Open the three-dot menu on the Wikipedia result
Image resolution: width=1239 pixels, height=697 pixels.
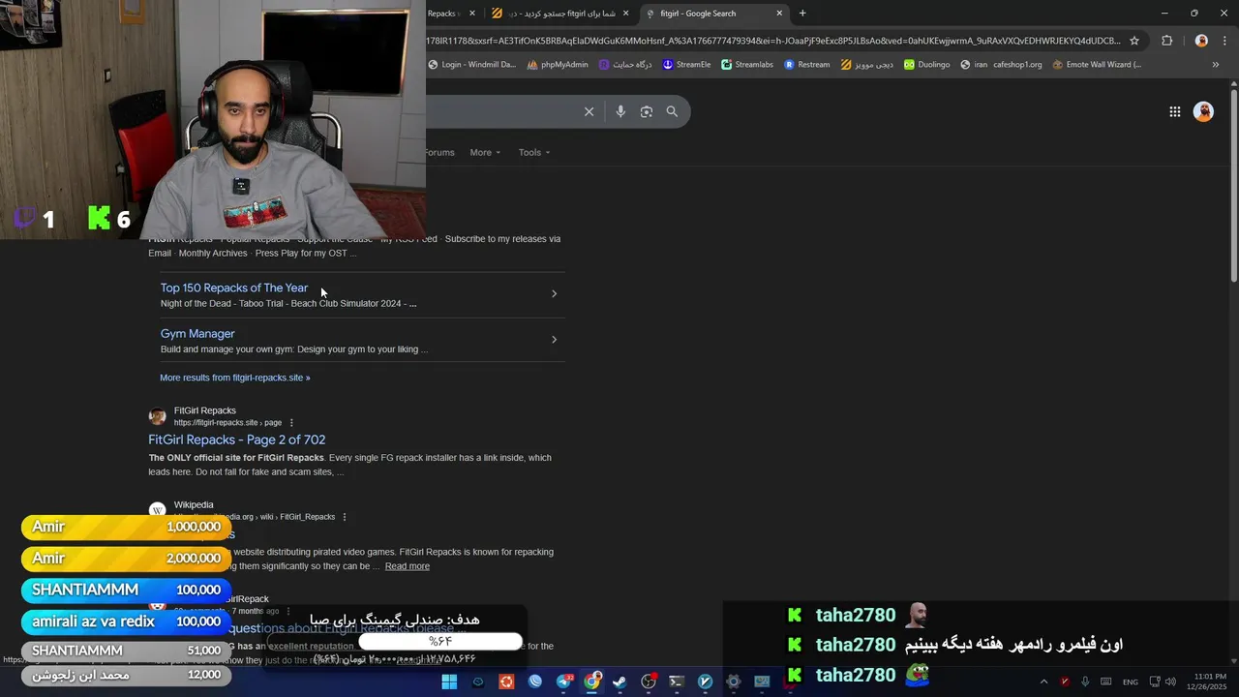pos(345,517)
